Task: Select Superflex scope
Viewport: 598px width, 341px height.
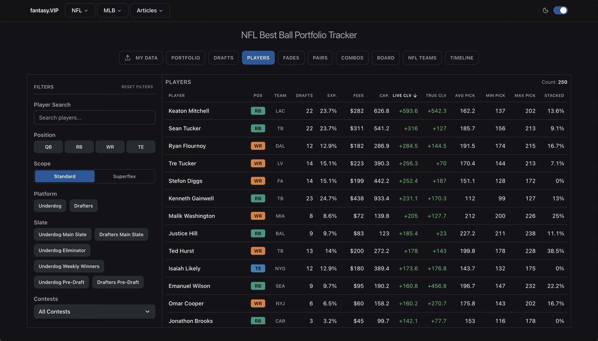Action: 125,176
